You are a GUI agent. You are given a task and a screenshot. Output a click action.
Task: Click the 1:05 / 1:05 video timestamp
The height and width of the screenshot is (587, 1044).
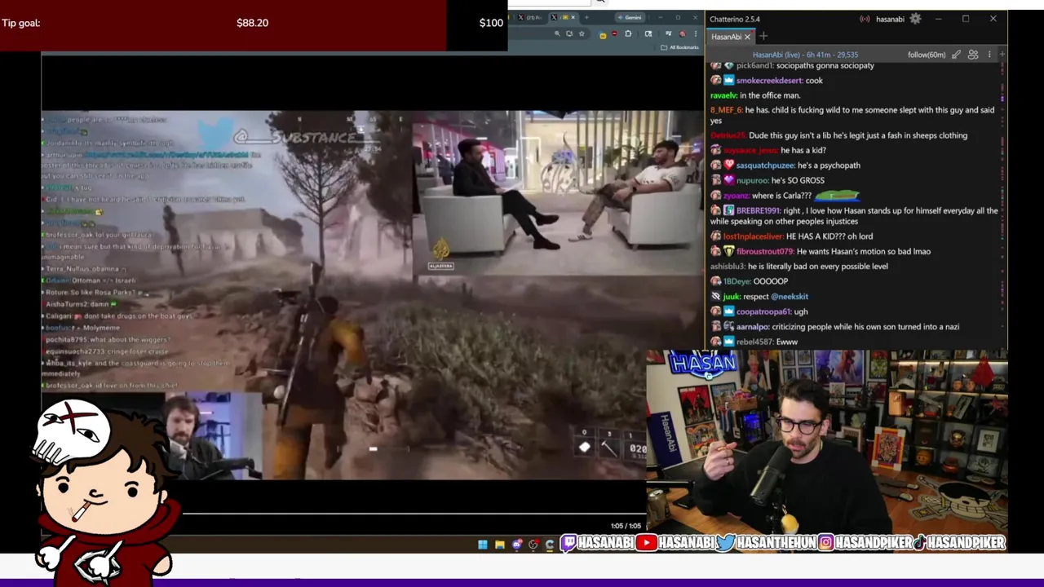[626, 526]
